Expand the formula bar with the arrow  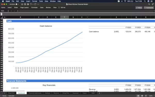154,11
